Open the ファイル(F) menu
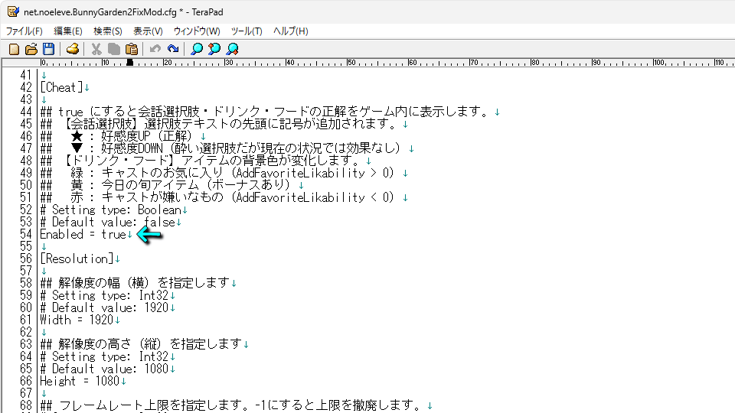Viewport: 735px width, 413px height. [24, 31]
